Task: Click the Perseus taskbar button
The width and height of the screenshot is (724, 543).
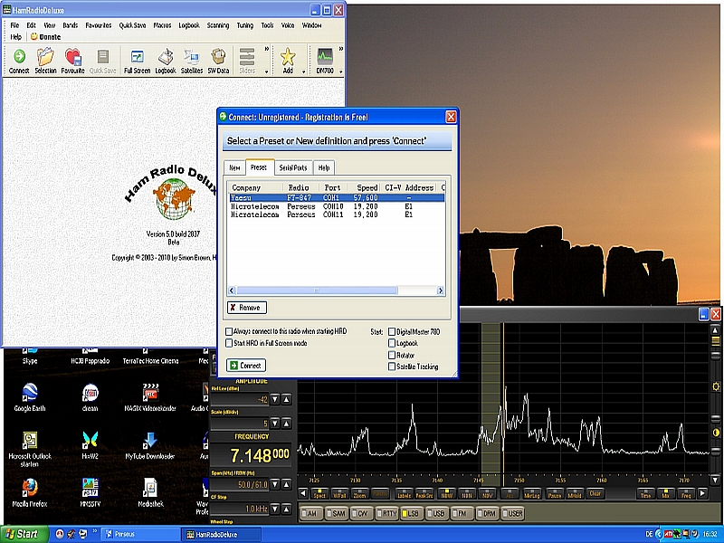Action: (x=140, y=534)
